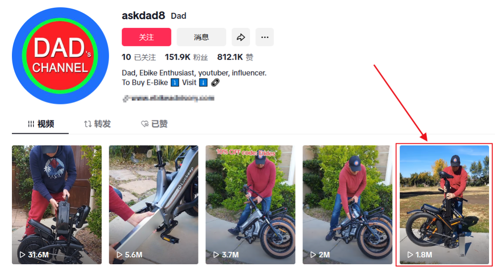Open the highlighted park e-bike video thumbnail
The height and width of the screenshot is (272, 495).
pos(444,205)
